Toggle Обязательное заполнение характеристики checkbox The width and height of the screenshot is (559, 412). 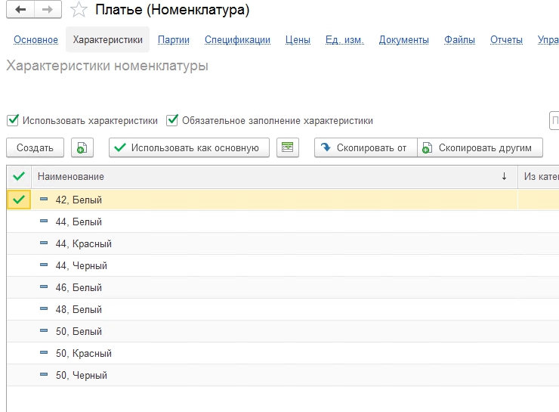pyautogui.click(x=172, y=120)
